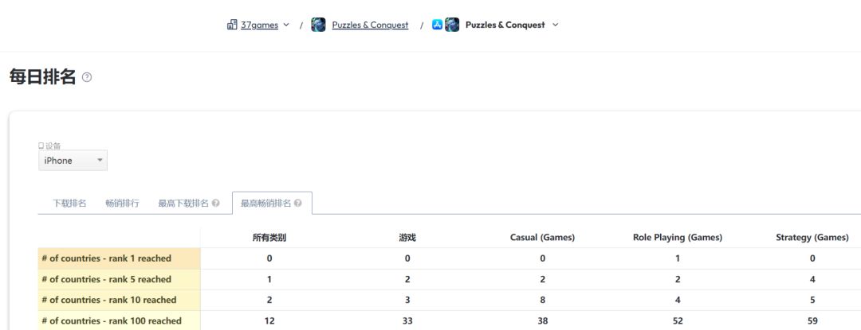Click the rank 1 reached row label
This screenshot has width=861, height=330.
tap(107, 258)
